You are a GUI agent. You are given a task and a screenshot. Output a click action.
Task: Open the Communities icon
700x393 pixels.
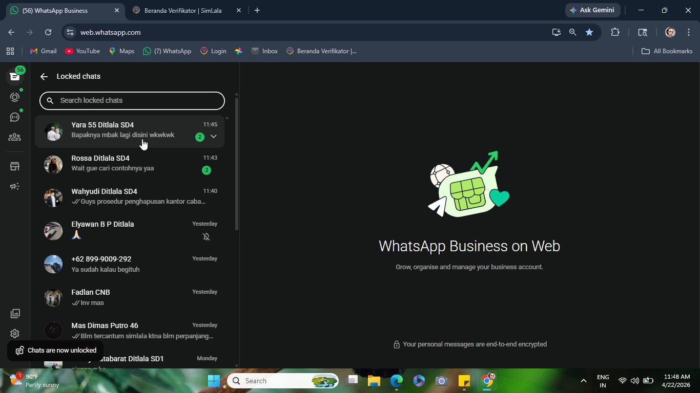point(14,137)
